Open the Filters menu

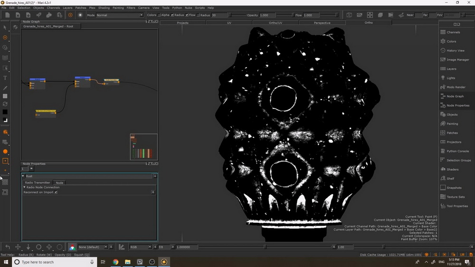(x=131, y=8)
